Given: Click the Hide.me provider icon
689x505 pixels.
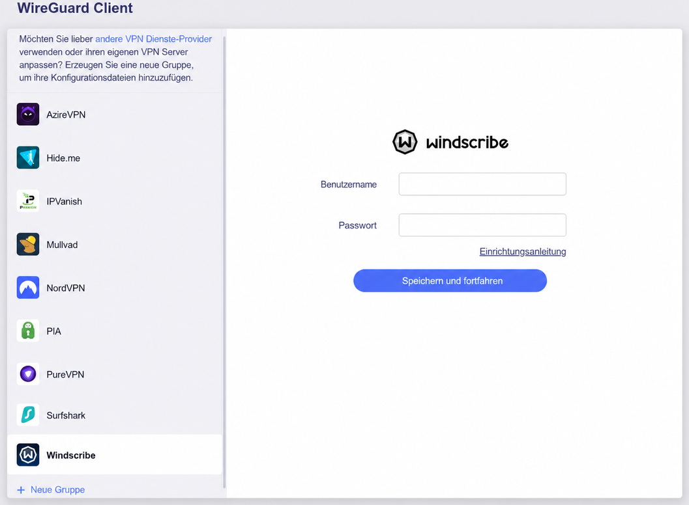Looking at the screenshot, I should 27,157.
